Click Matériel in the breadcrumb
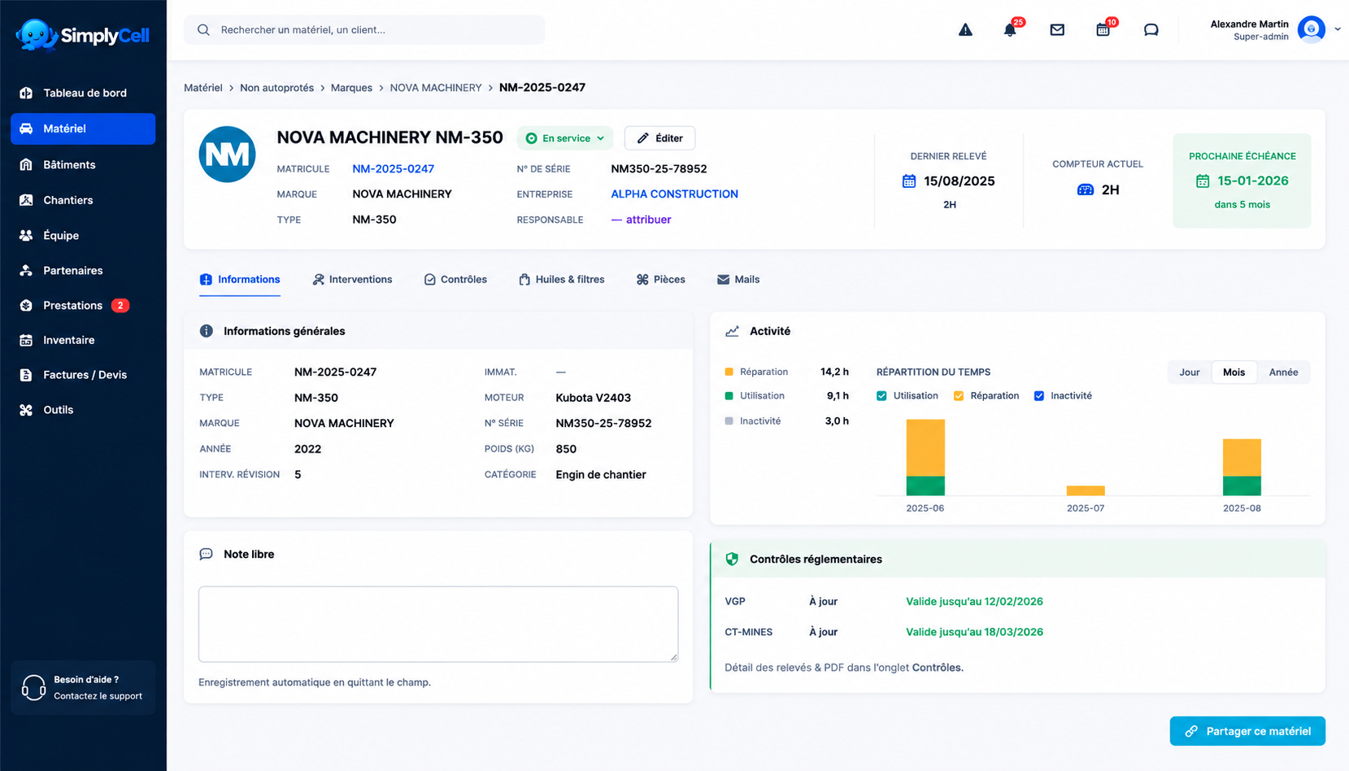Screen dimensions: 1349x771 tap(203, 88)
